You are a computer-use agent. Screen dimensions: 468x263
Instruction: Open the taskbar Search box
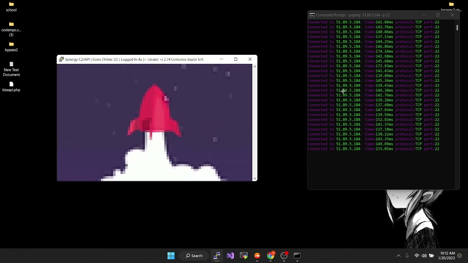coord(194,256)
